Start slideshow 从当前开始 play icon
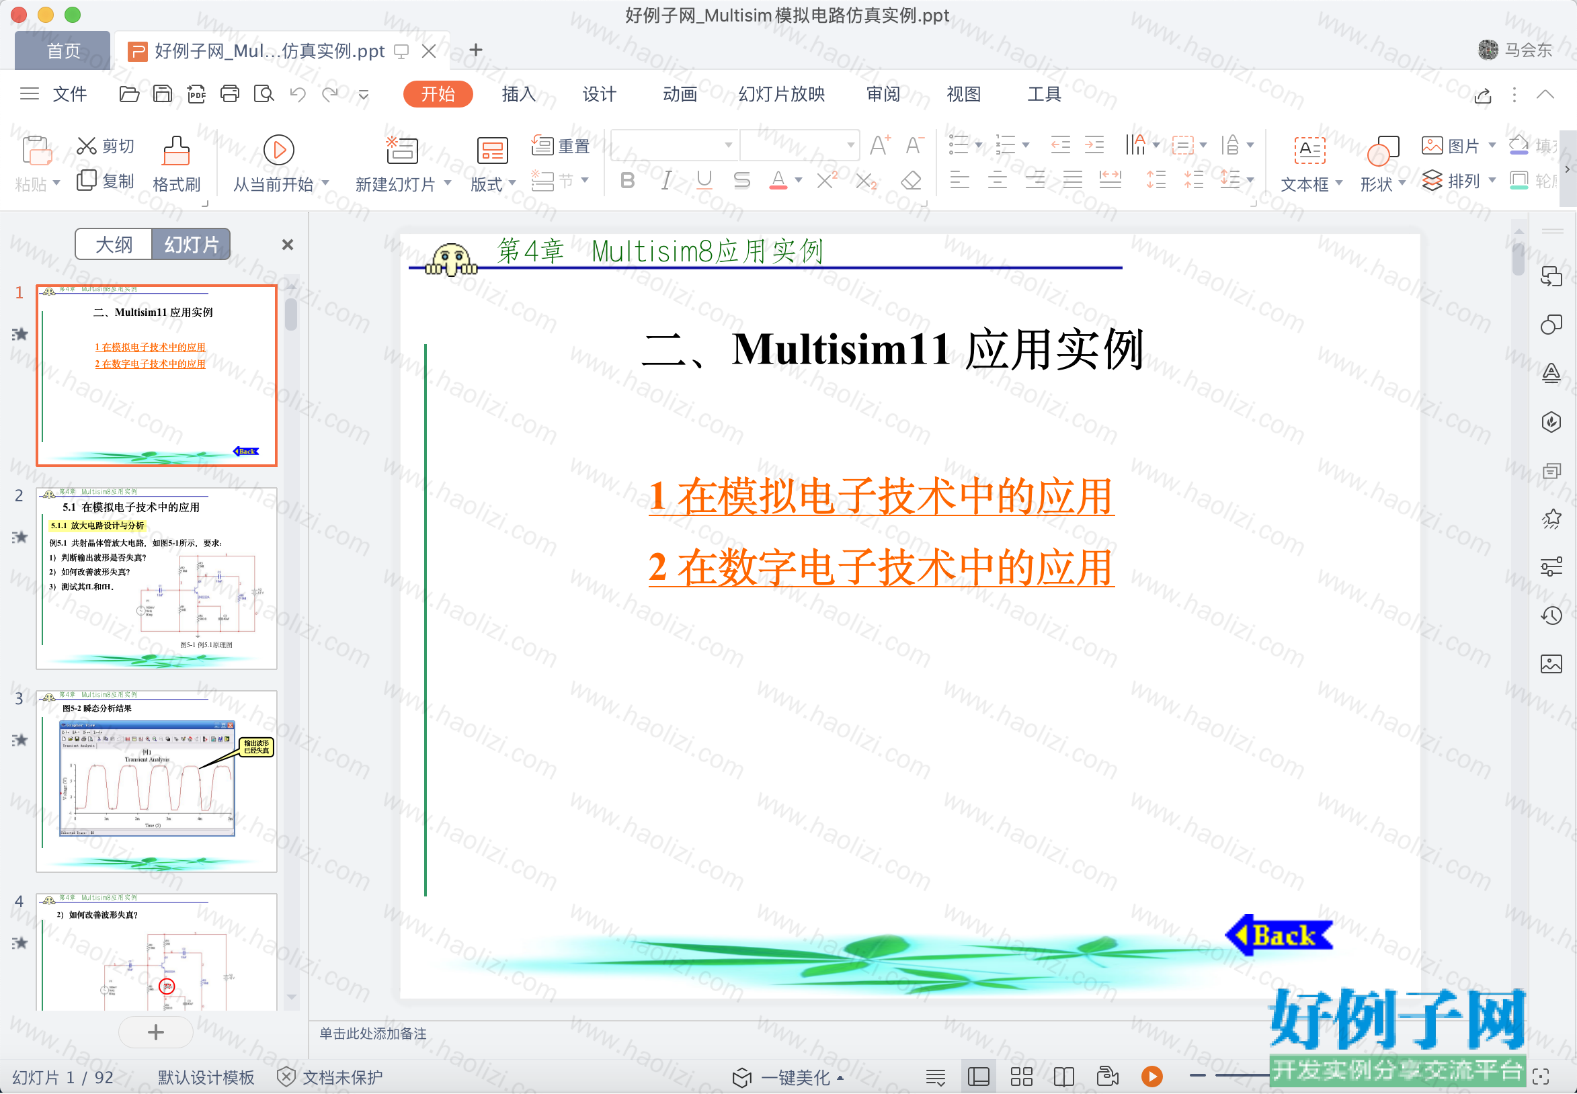1577x1094 pixels. click(279, 150)
